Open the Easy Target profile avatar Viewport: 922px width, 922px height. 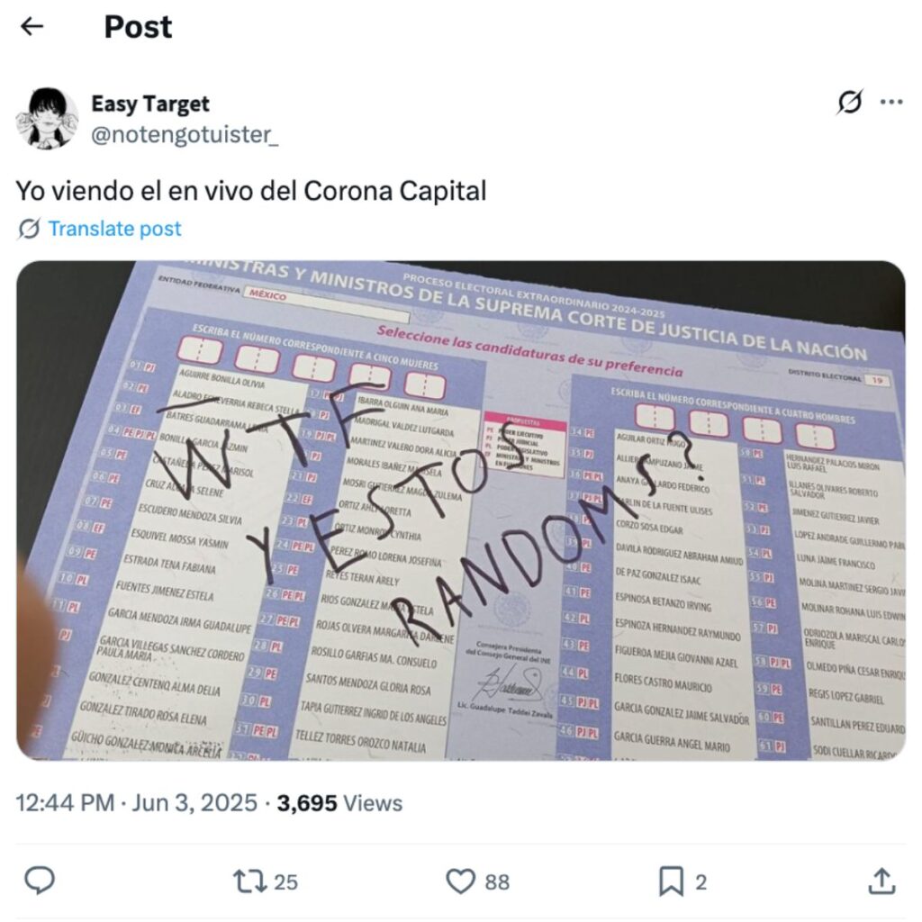(47, 118)
